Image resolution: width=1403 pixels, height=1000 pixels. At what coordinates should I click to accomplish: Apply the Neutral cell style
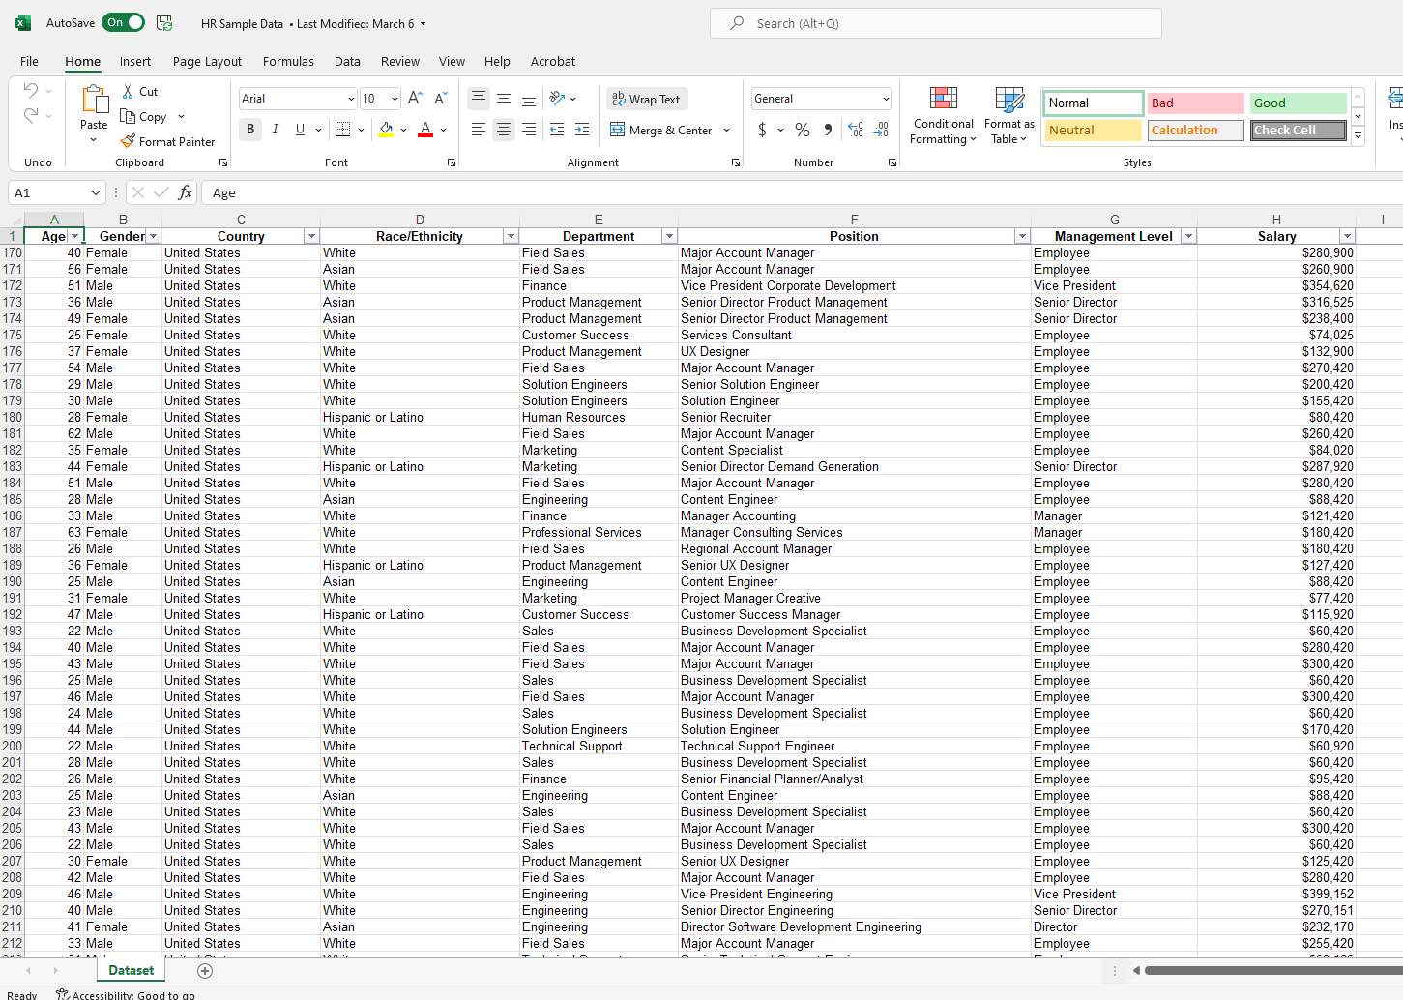(1094, 131)
